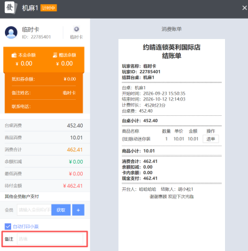Click the receipt 卡内余额 0.00 line
Screen dimensions: 248x251
pos(137,173)
